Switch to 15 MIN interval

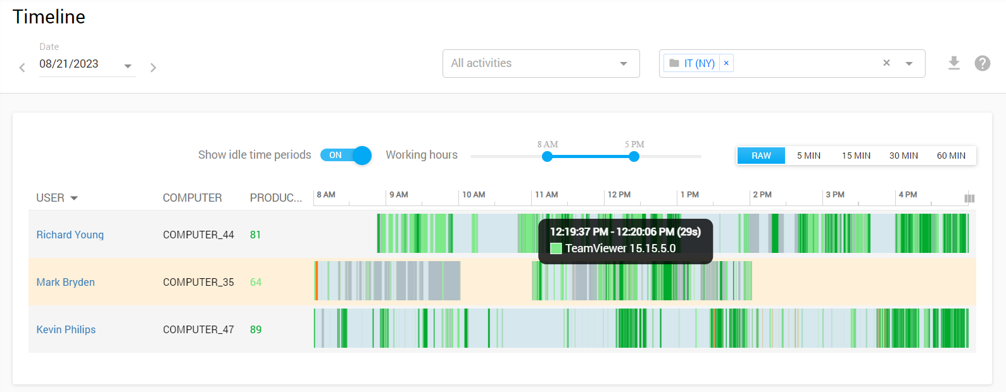pos(856,156)
